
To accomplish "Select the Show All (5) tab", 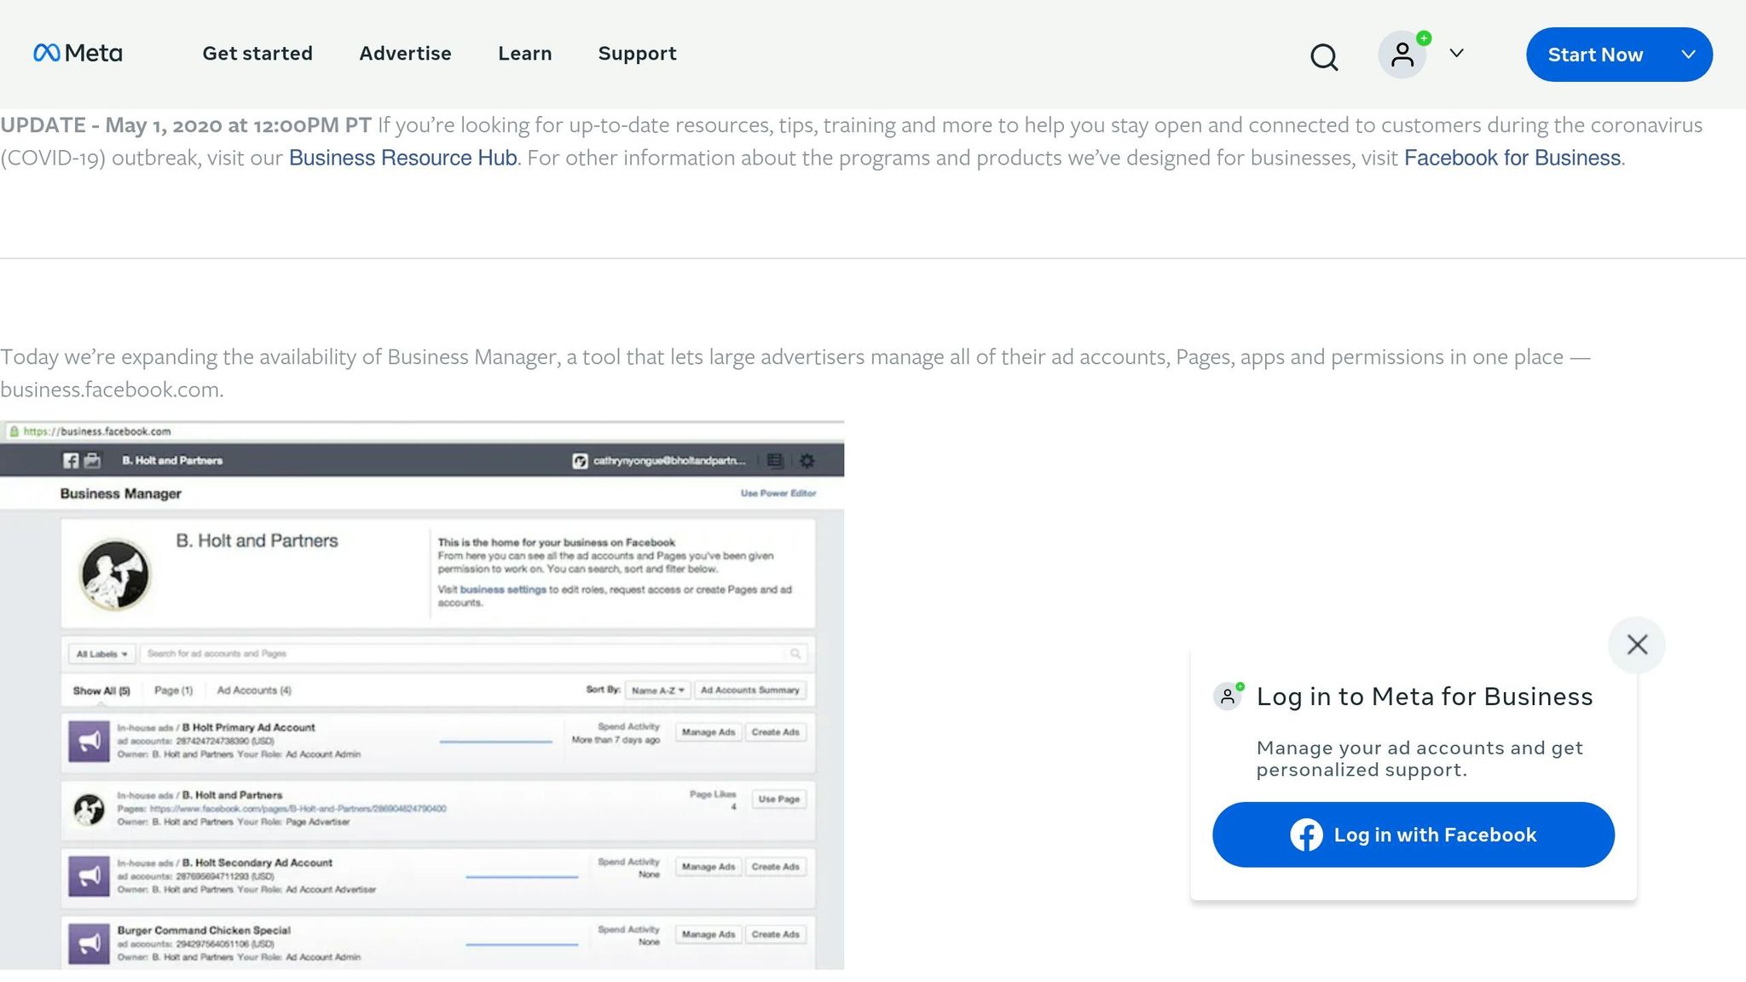I will pos(101,690).
